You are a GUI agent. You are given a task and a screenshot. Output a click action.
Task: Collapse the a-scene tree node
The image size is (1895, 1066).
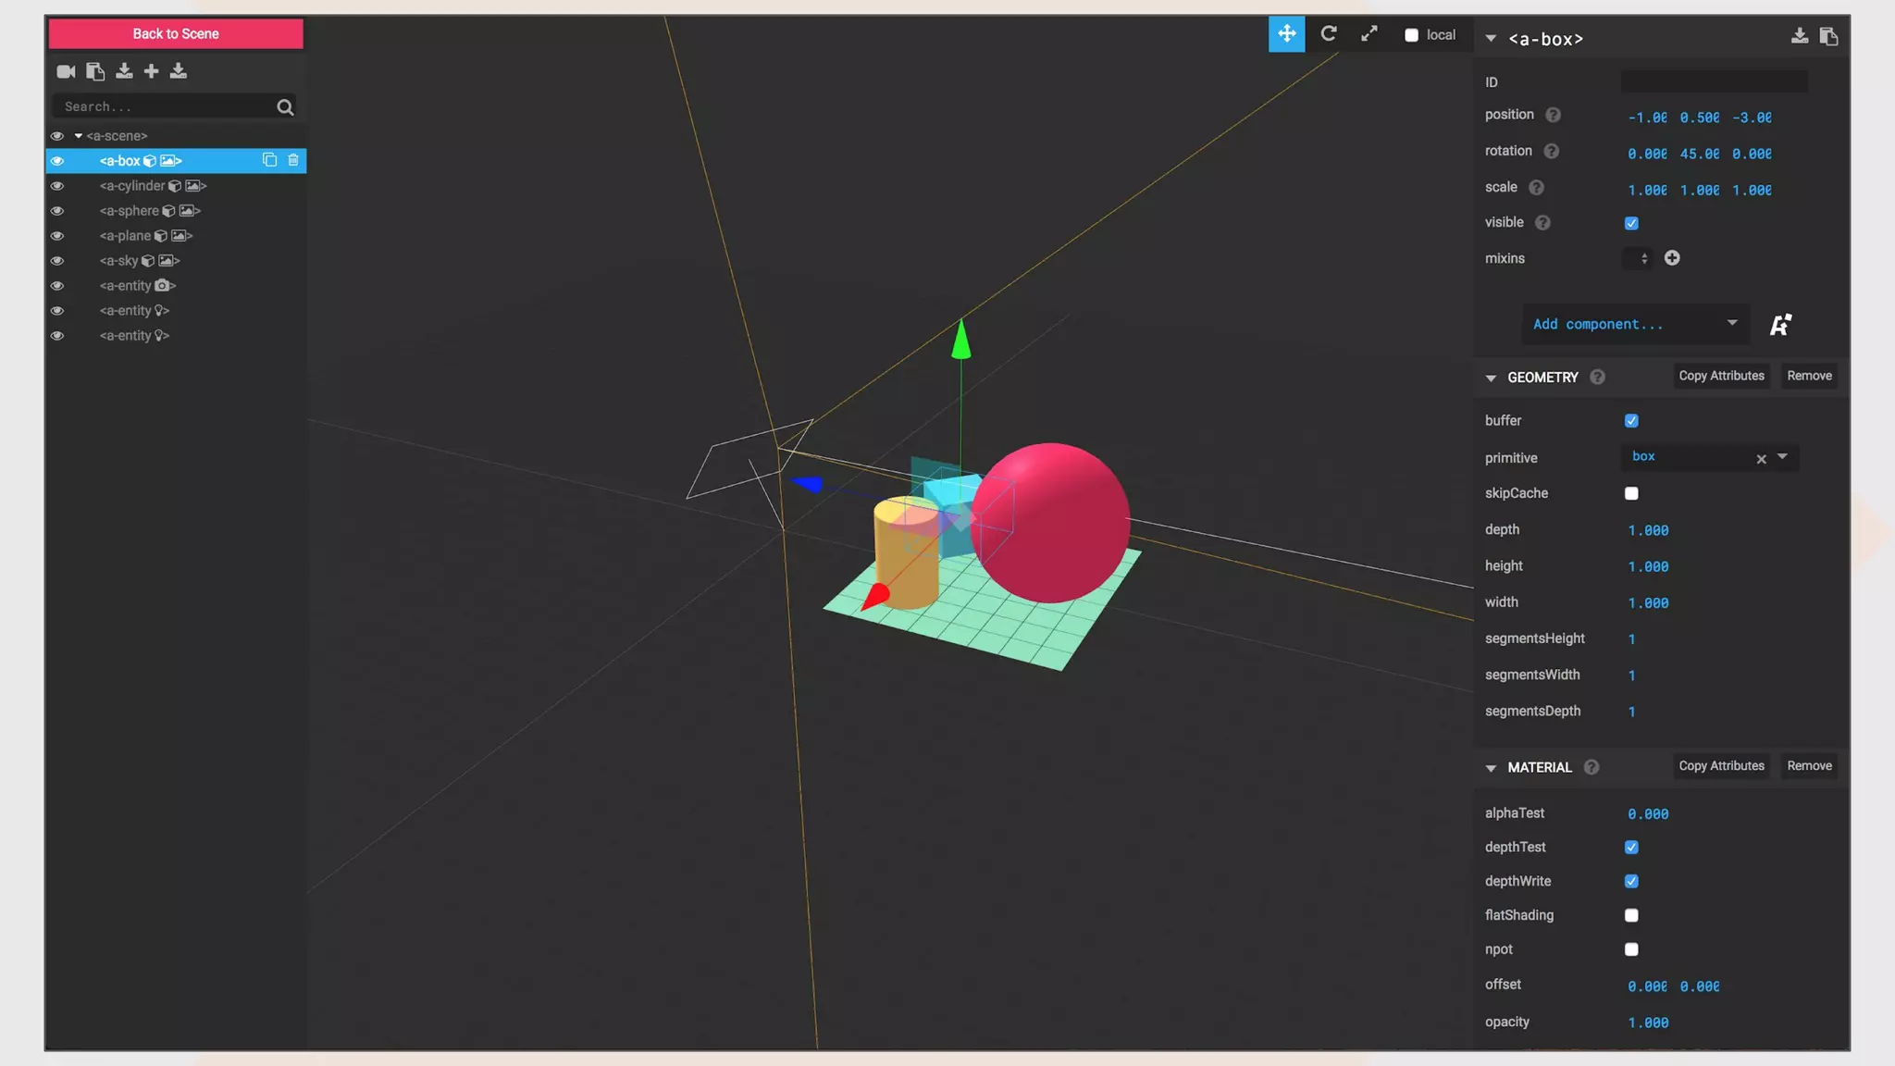[79, 136]
